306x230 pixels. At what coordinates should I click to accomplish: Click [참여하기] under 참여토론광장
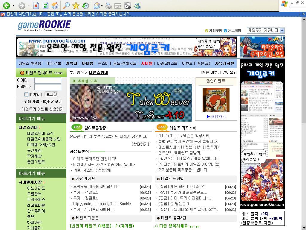tap(140, 144)
